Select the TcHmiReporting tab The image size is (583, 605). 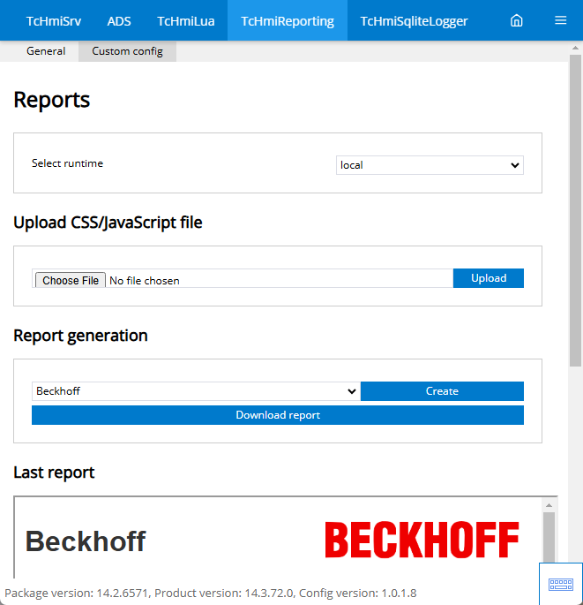tap(288, 21)
